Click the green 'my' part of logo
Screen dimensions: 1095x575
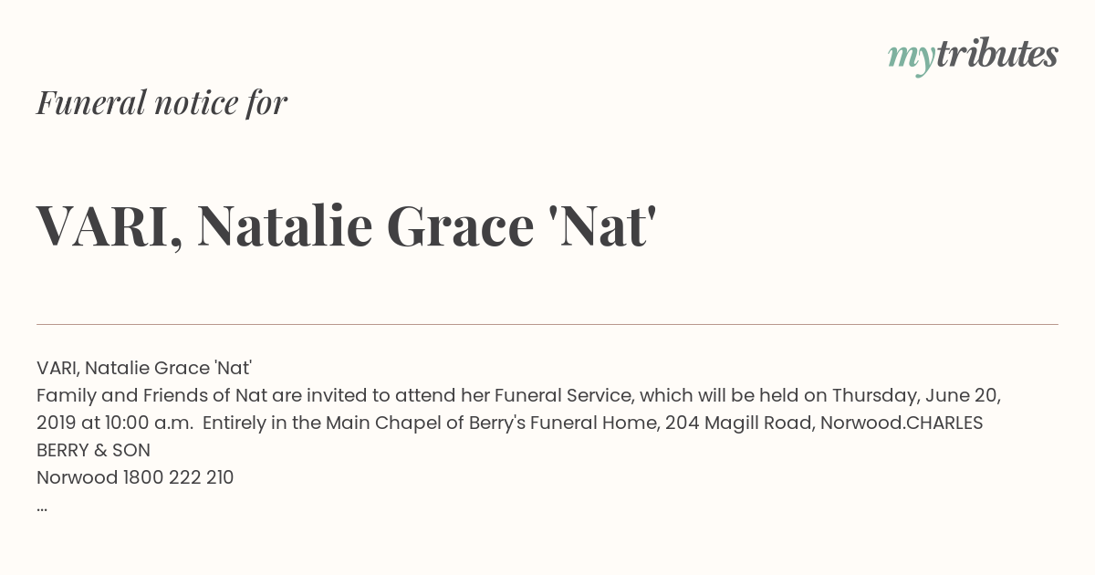click(911, 59)
